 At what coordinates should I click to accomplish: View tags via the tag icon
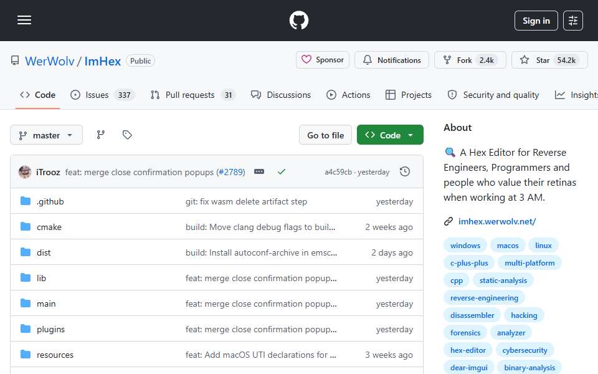point(127,135)
